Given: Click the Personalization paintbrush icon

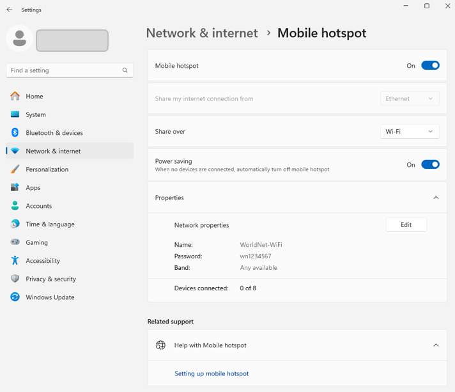Looking at the screenshot, I should [x=15, y=169].
